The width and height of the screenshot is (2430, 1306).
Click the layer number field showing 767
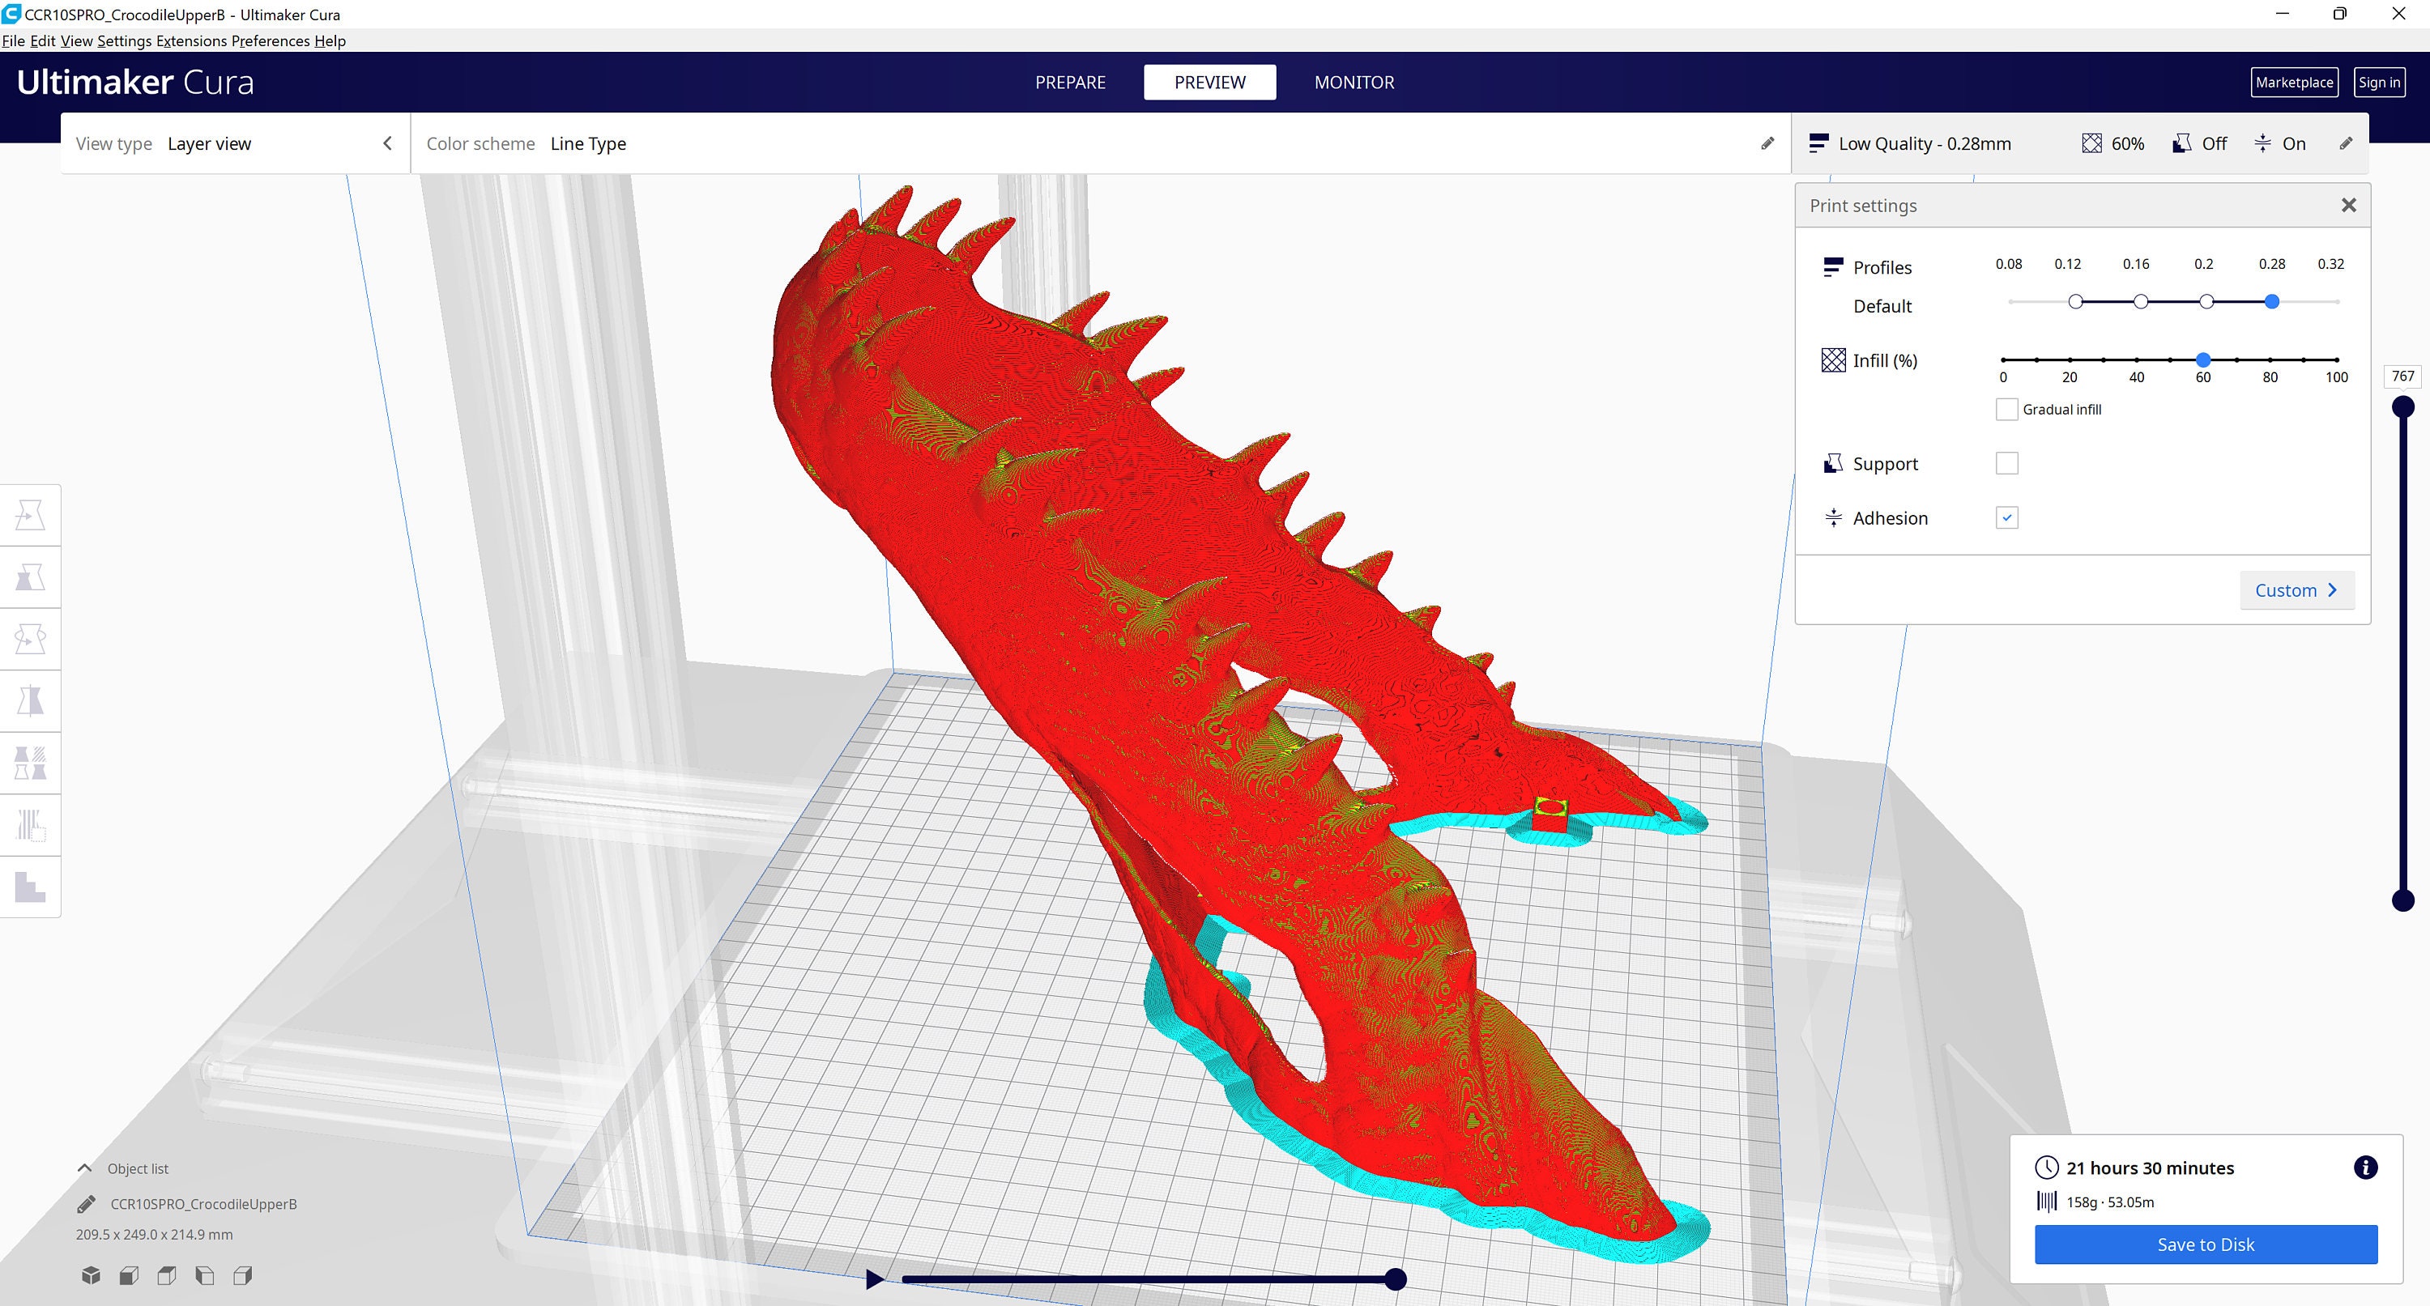pyautogui.click(x=2402, y=376)
